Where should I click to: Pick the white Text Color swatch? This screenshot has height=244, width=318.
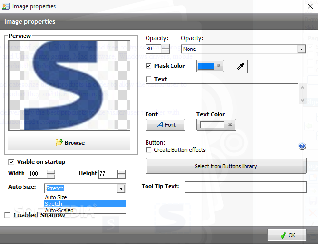point(212,125)
